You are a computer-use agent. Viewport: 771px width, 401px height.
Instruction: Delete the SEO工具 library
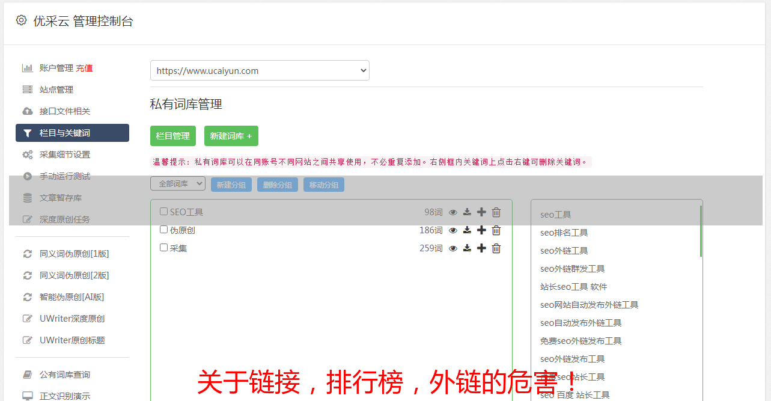pyautogui.click(x=496, y=212)
